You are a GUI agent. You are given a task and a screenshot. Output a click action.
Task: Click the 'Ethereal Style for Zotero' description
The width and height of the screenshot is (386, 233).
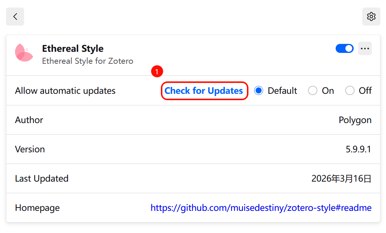click(88, 61)
